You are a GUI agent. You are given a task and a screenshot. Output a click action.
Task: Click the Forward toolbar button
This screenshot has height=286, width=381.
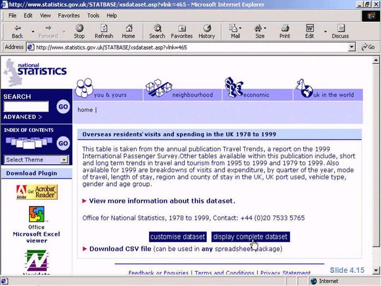pos(48,32)
